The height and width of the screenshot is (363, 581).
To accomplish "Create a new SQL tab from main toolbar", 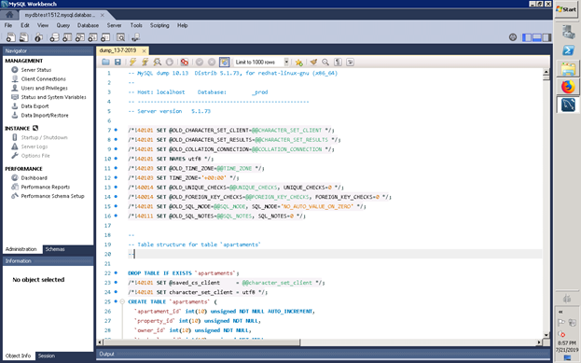I will pyautogui.click(x=11, y=37).
